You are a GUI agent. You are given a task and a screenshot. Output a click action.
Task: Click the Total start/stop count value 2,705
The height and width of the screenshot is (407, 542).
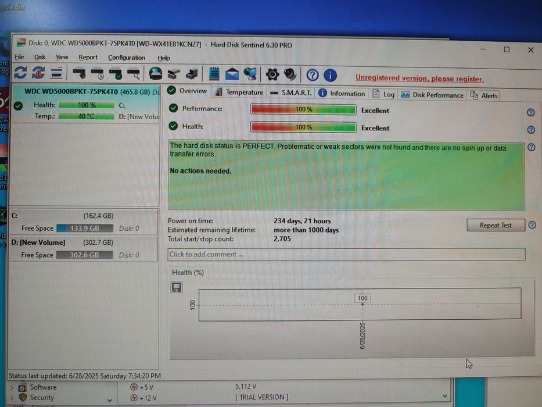point(282,239)
